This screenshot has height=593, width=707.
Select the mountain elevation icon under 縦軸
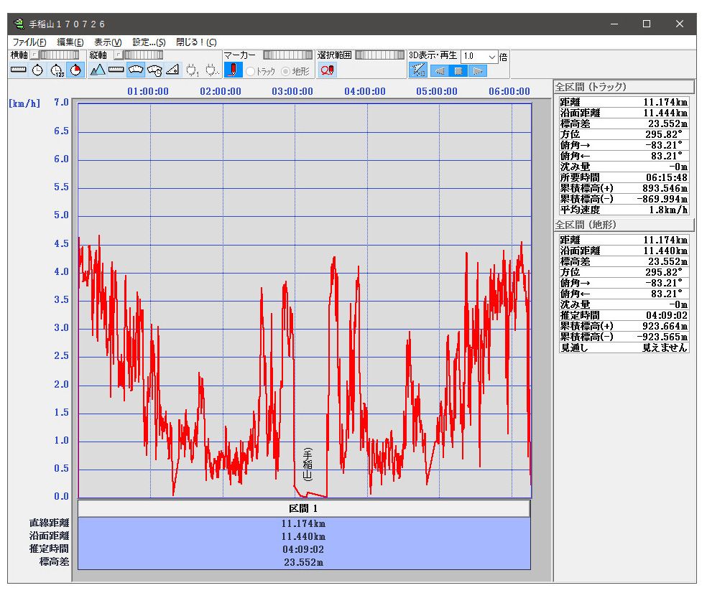[x=98, y=70]
